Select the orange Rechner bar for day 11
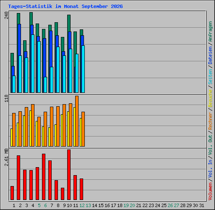 (x=77, y=121)
